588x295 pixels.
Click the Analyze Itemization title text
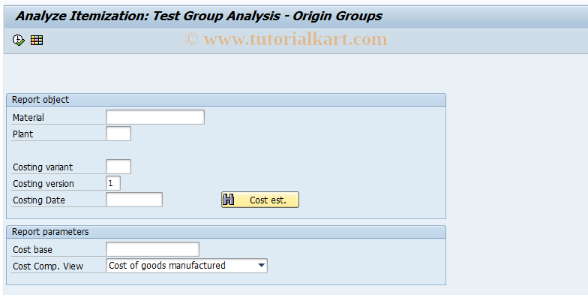(x=199, y=17)
